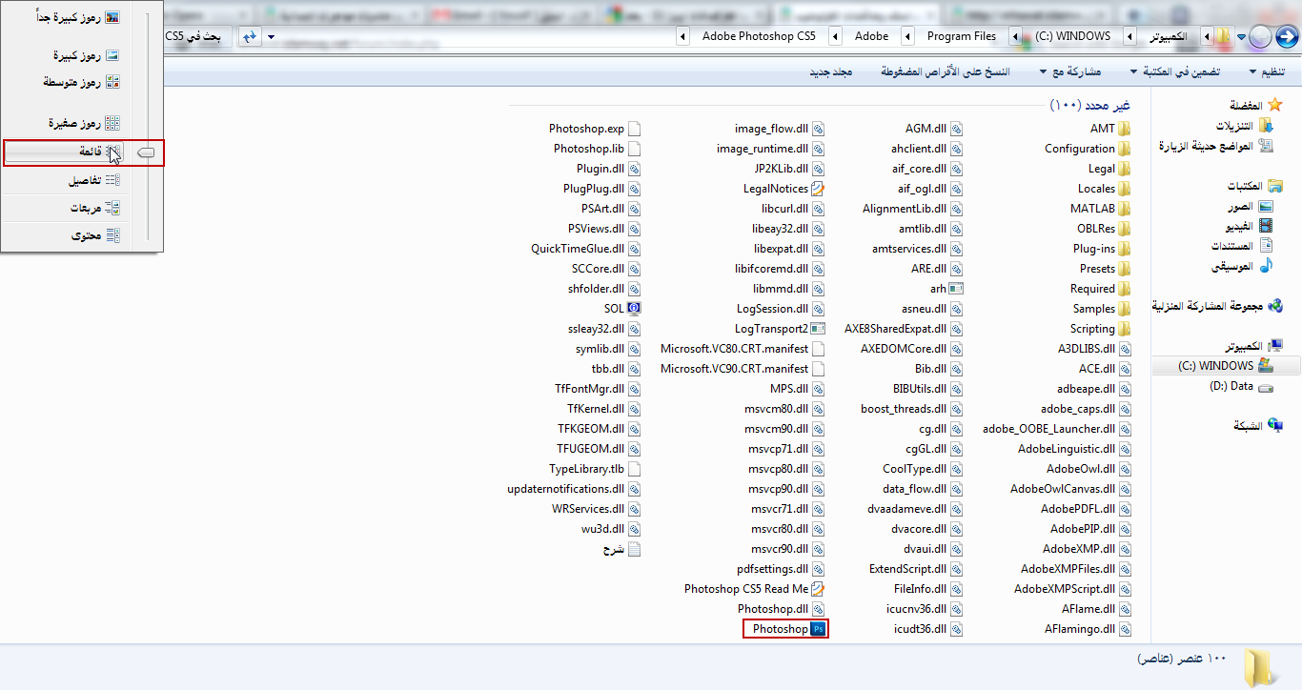Screen dimensions: 1302x690
Task: Click the Photoshop.exp file icon
Action: pos(634,129)
